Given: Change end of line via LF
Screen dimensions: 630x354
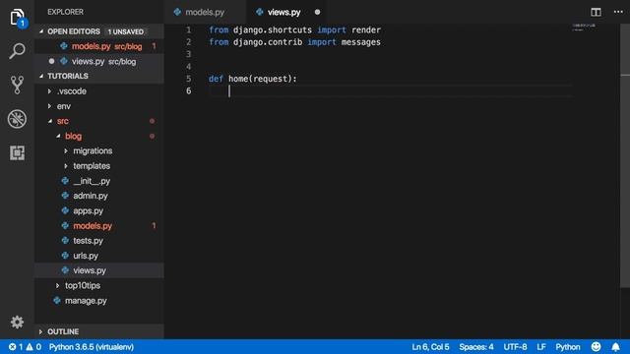Looking at the screenshot, I should pyautogui.click(x=541, y=347).
